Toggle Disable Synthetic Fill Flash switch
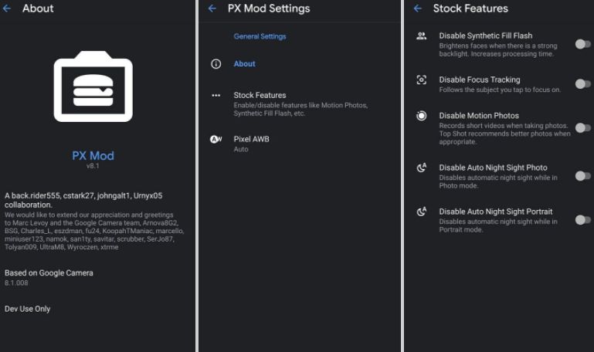The image size is (594, 352). click(582, 44)
